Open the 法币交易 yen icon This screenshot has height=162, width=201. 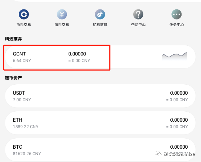pos(62,14)
